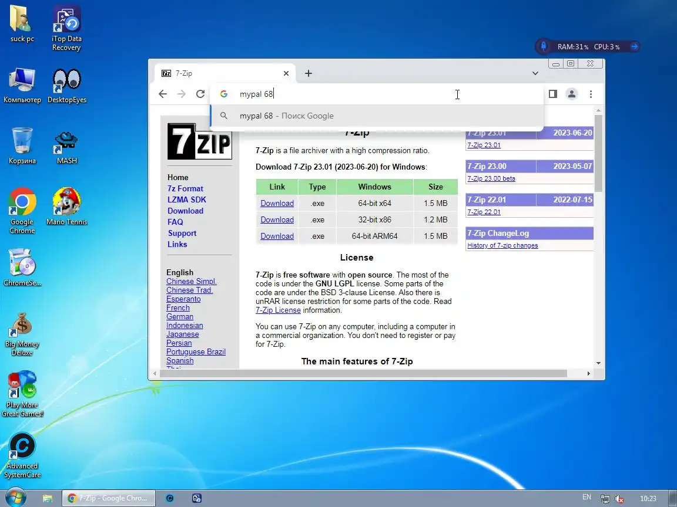
Task: Open History of 7-zip changes link
Action: pos(502,245)
